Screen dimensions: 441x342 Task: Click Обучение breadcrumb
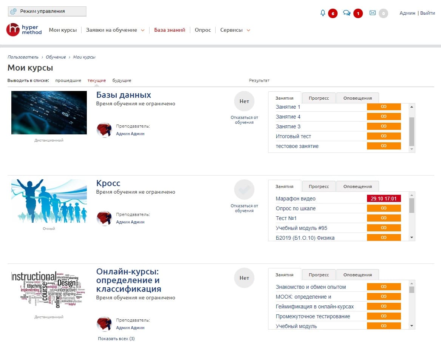[56, 57]
